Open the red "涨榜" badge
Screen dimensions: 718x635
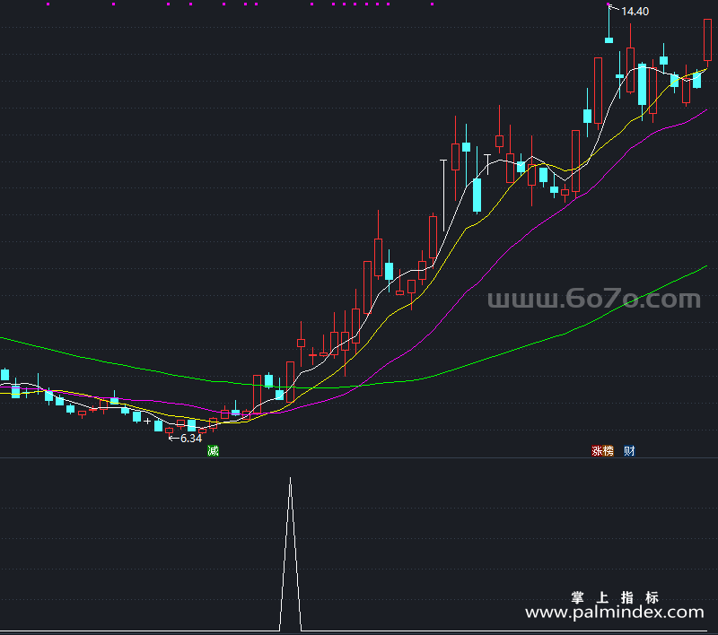coord(602,450)
